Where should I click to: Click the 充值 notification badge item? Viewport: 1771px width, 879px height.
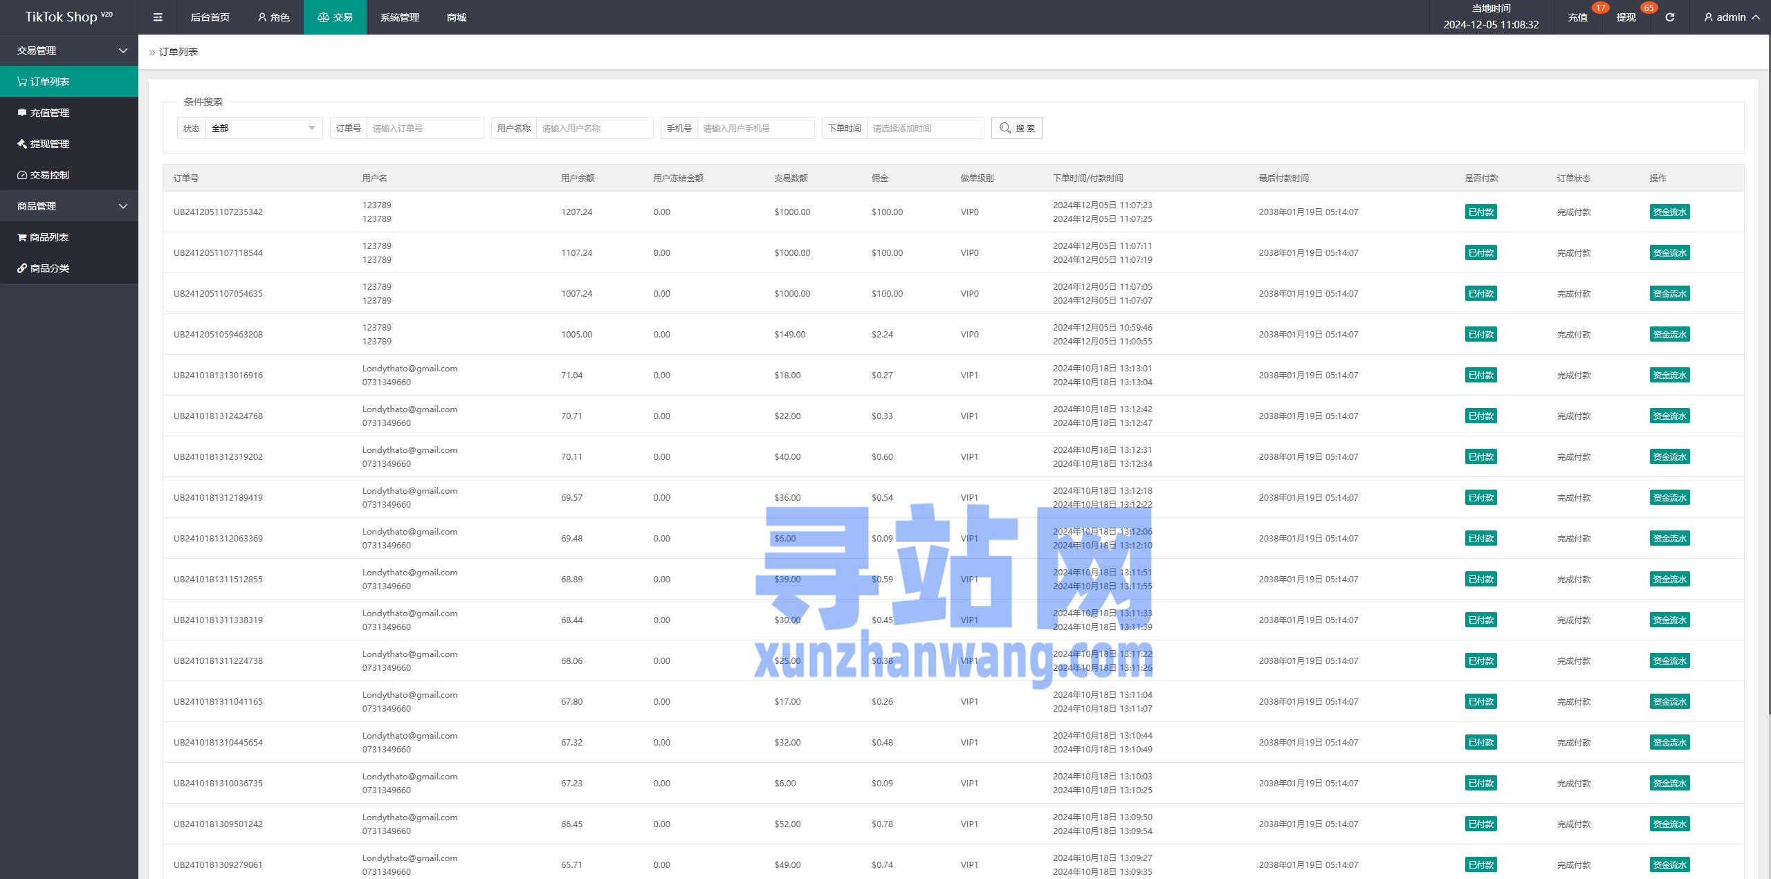(x=1577, y=17)
